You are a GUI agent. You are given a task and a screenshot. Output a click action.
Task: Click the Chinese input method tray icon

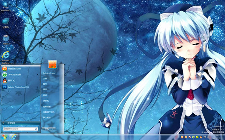pos(182,137)
